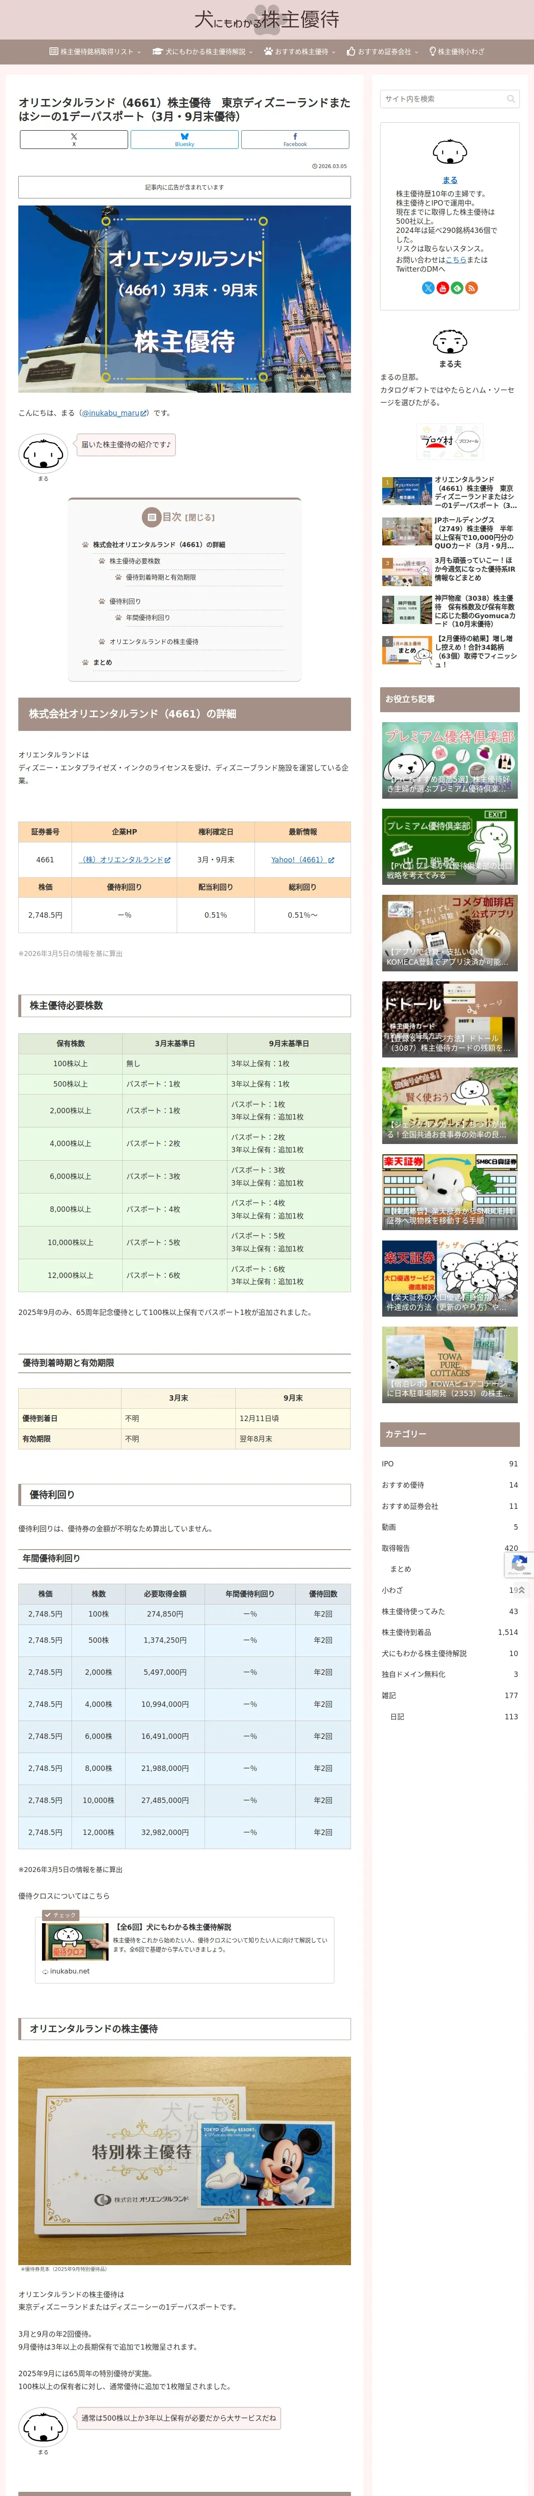Open the 株主優待使ってみた category
Image resolution: width=534 pixels, height=2496 pixels.
click(x=450, y=1611)
